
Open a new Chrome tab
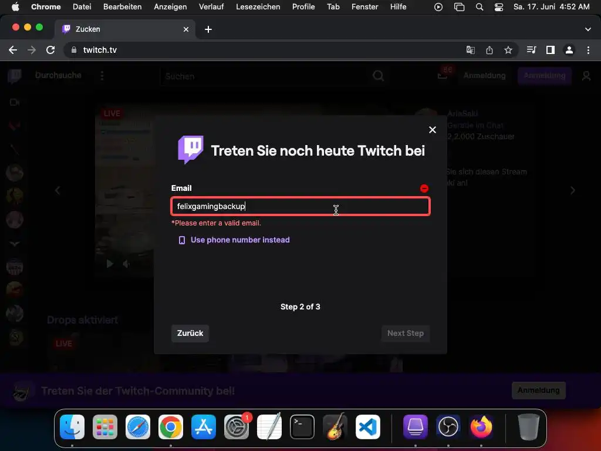tap(208, 29)
